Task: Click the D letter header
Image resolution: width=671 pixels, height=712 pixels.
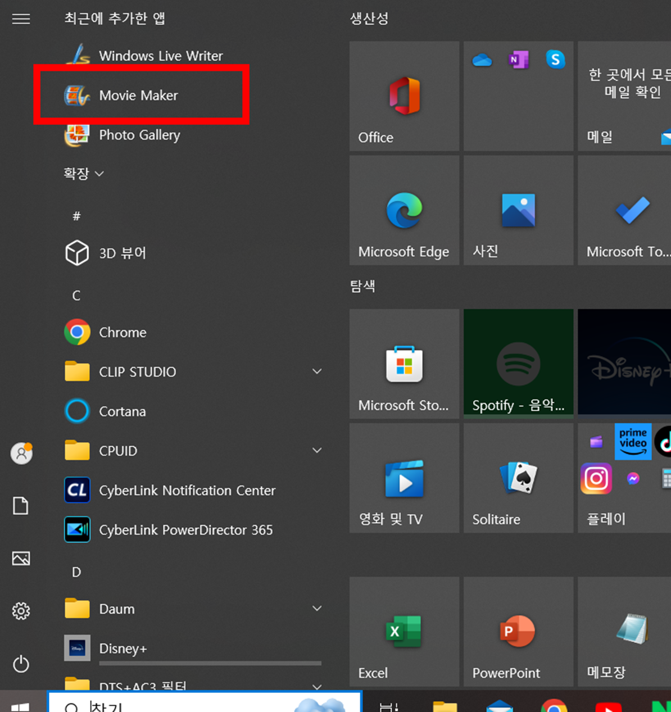Action: pos(76,572)
